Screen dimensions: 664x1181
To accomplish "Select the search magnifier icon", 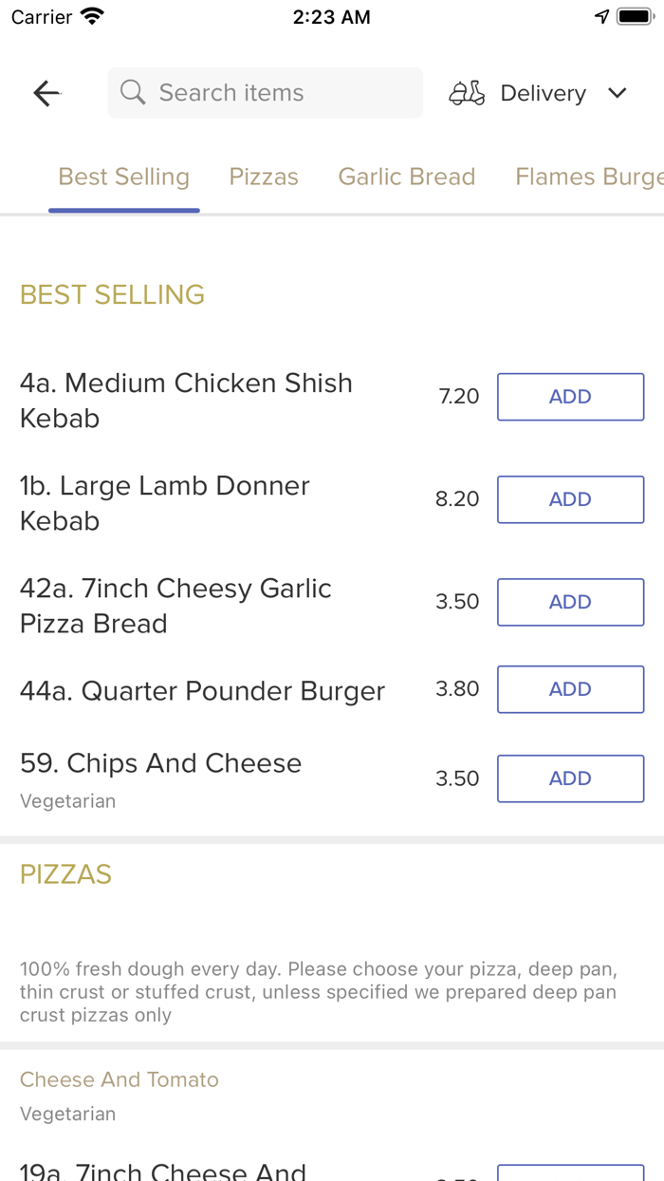I will [132, 92].
